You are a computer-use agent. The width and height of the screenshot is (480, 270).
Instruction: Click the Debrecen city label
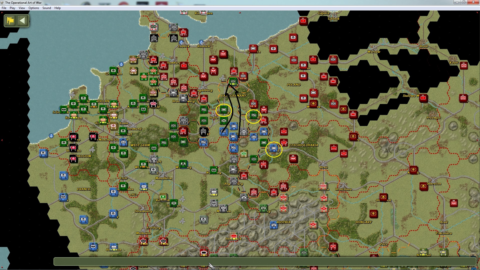(434, 184)
